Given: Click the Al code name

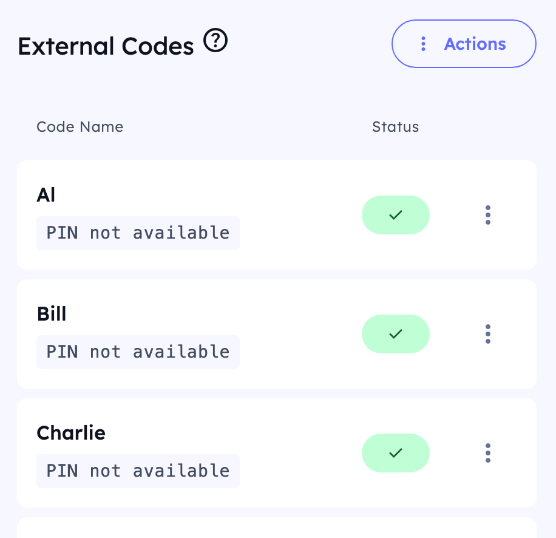Looking at the screenshot, I should pyautogui.click(x=46, y=195).
